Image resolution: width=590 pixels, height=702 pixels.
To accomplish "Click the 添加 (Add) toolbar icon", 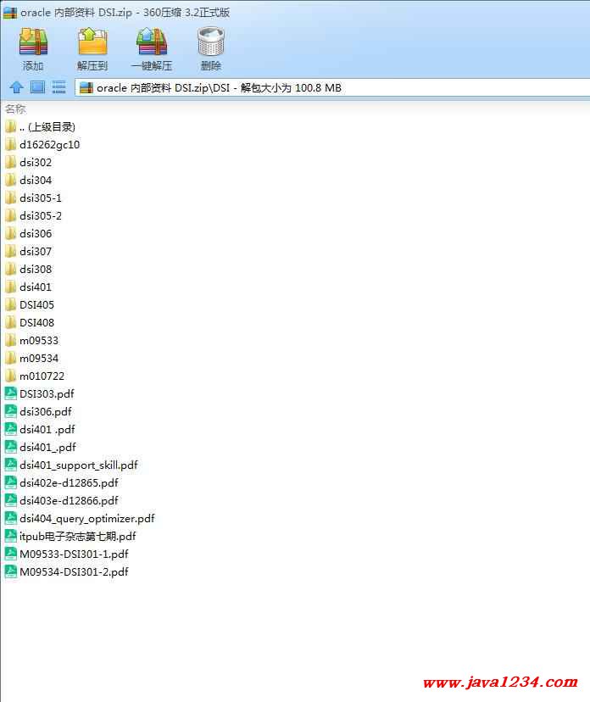I will click(33, 42).
